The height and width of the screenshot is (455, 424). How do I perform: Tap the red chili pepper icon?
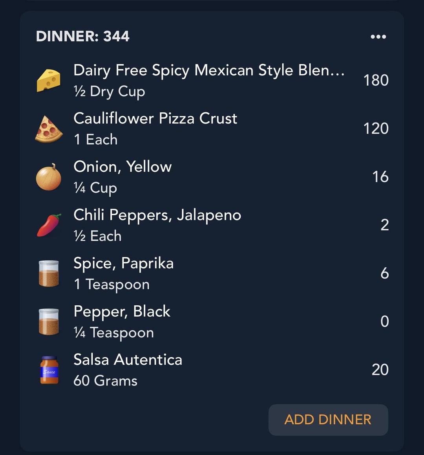coord(49,225)
